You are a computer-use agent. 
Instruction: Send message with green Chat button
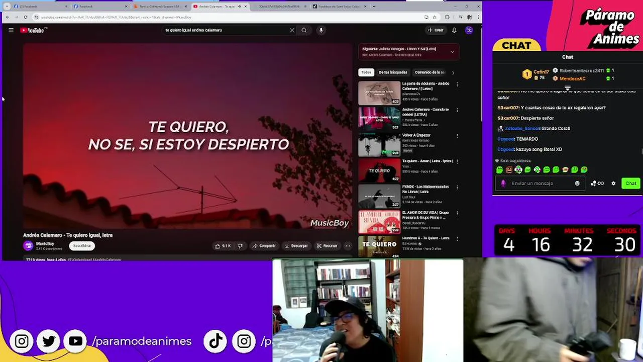pos(631,184)
